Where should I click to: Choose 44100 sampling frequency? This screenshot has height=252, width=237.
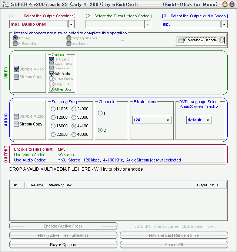[x=74, y=126]
